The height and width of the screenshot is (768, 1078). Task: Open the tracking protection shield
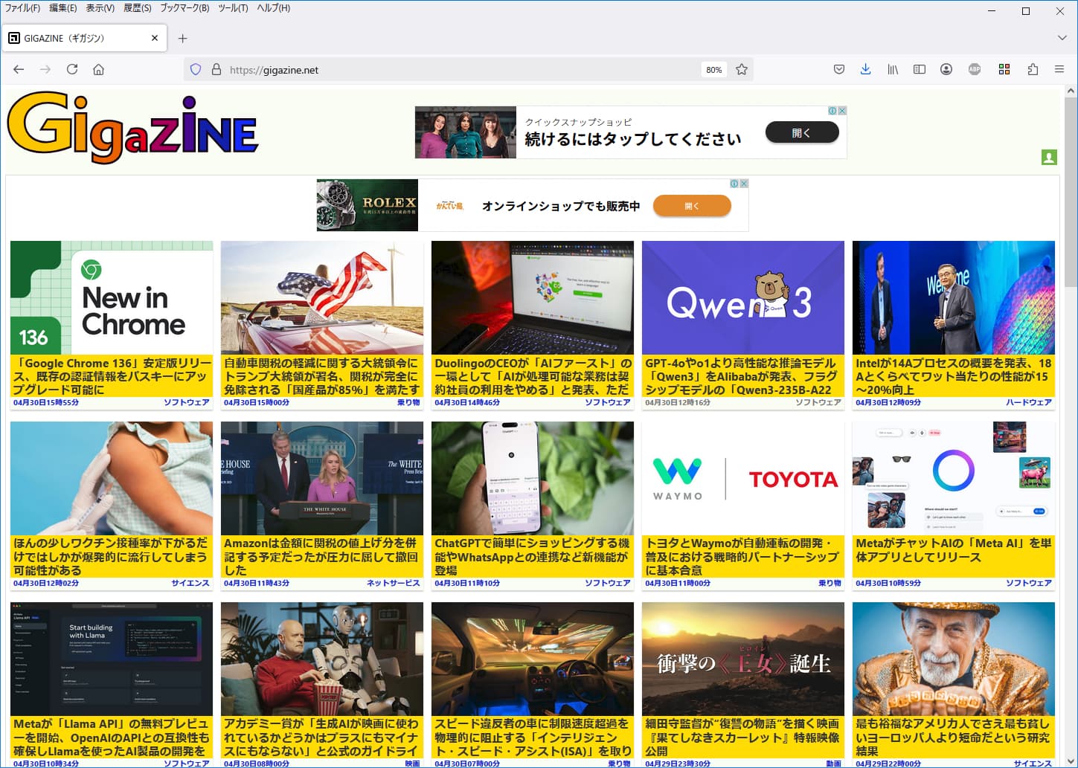coord(196,69)
